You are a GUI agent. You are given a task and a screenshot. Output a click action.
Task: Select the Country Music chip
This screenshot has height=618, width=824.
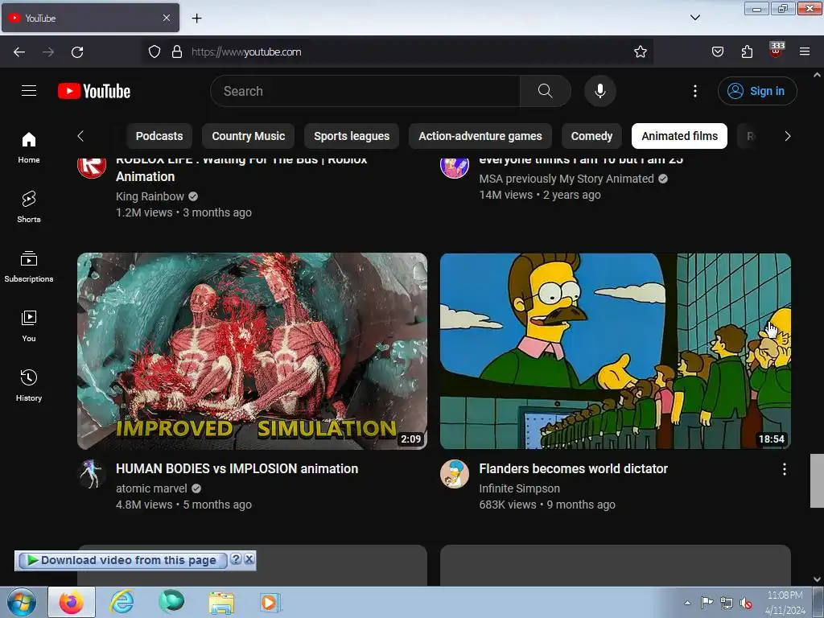pyautogui.click(x=248, y=136)
